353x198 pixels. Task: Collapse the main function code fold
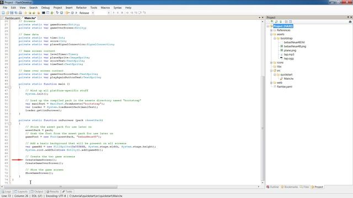point(10,87)
